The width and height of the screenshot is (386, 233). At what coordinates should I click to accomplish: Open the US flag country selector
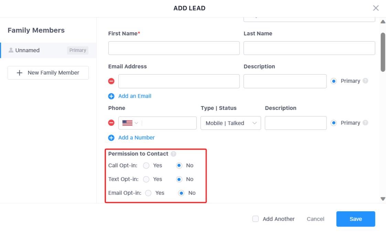tap(130, 123)
